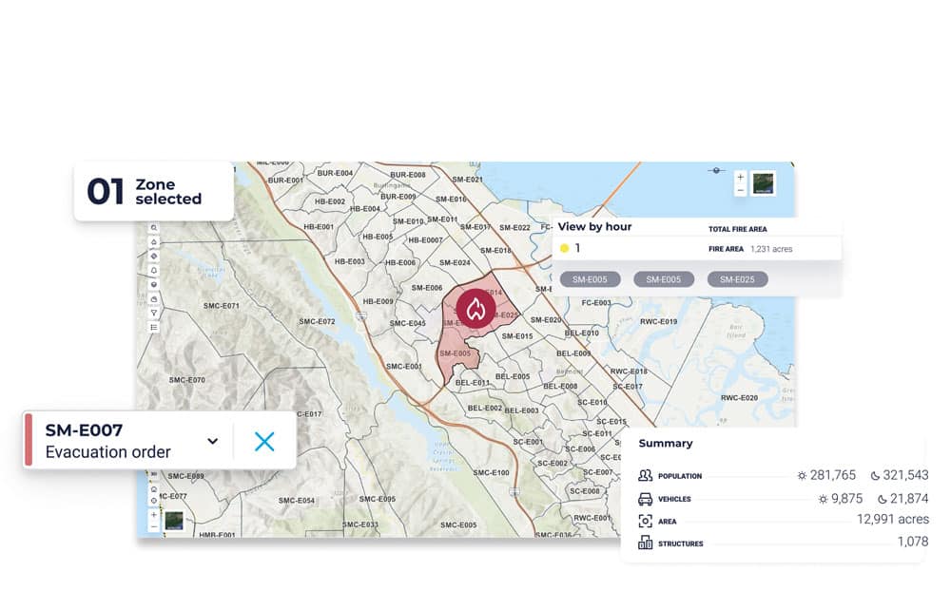The width and height of the screenshot is (951, 610).
Task: Select zone SMC-E071 label on the map
Action: [222, 306]
